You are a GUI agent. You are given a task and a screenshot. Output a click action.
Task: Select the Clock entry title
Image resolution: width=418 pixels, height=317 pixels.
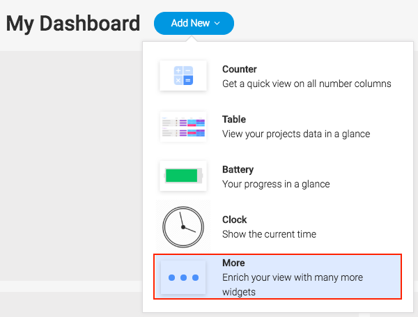click(x=234, y=219)
